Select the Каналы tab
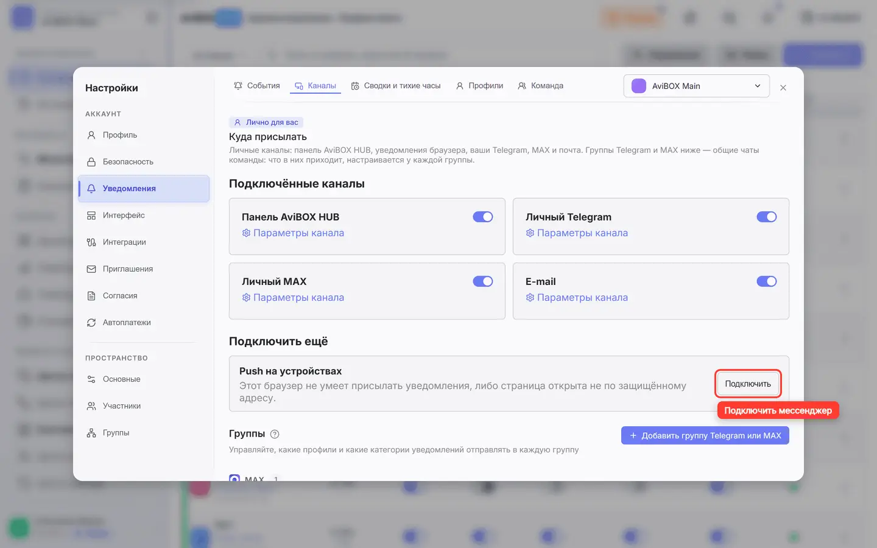The height and width of the screenshot is (548, 877). 315,86
